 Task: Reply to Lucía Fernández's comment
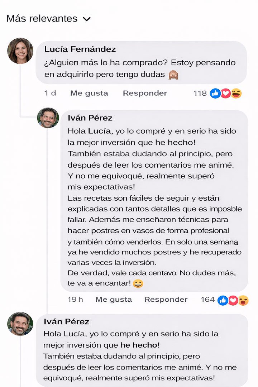(145, 93)
